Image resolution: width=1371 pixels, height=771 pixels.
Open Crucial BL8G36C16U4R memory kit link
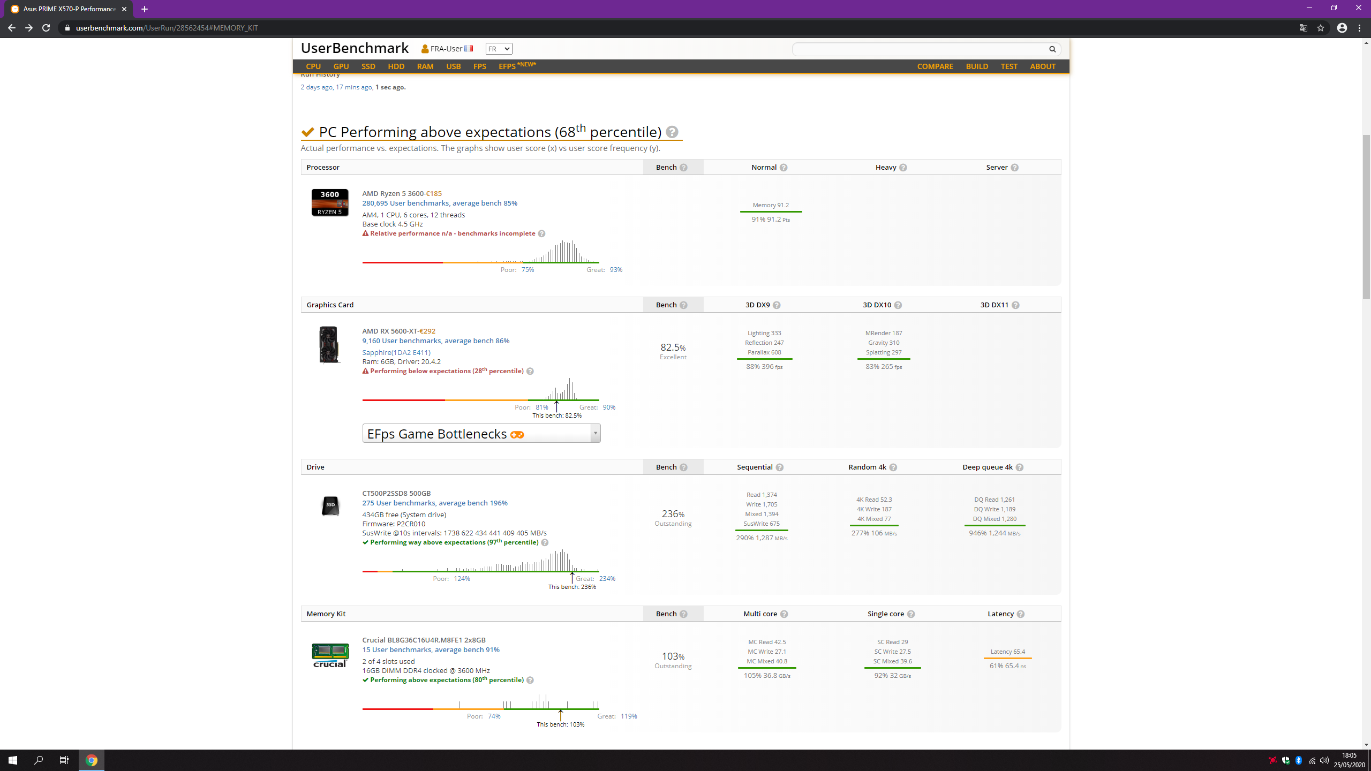(x=424, y=640)
